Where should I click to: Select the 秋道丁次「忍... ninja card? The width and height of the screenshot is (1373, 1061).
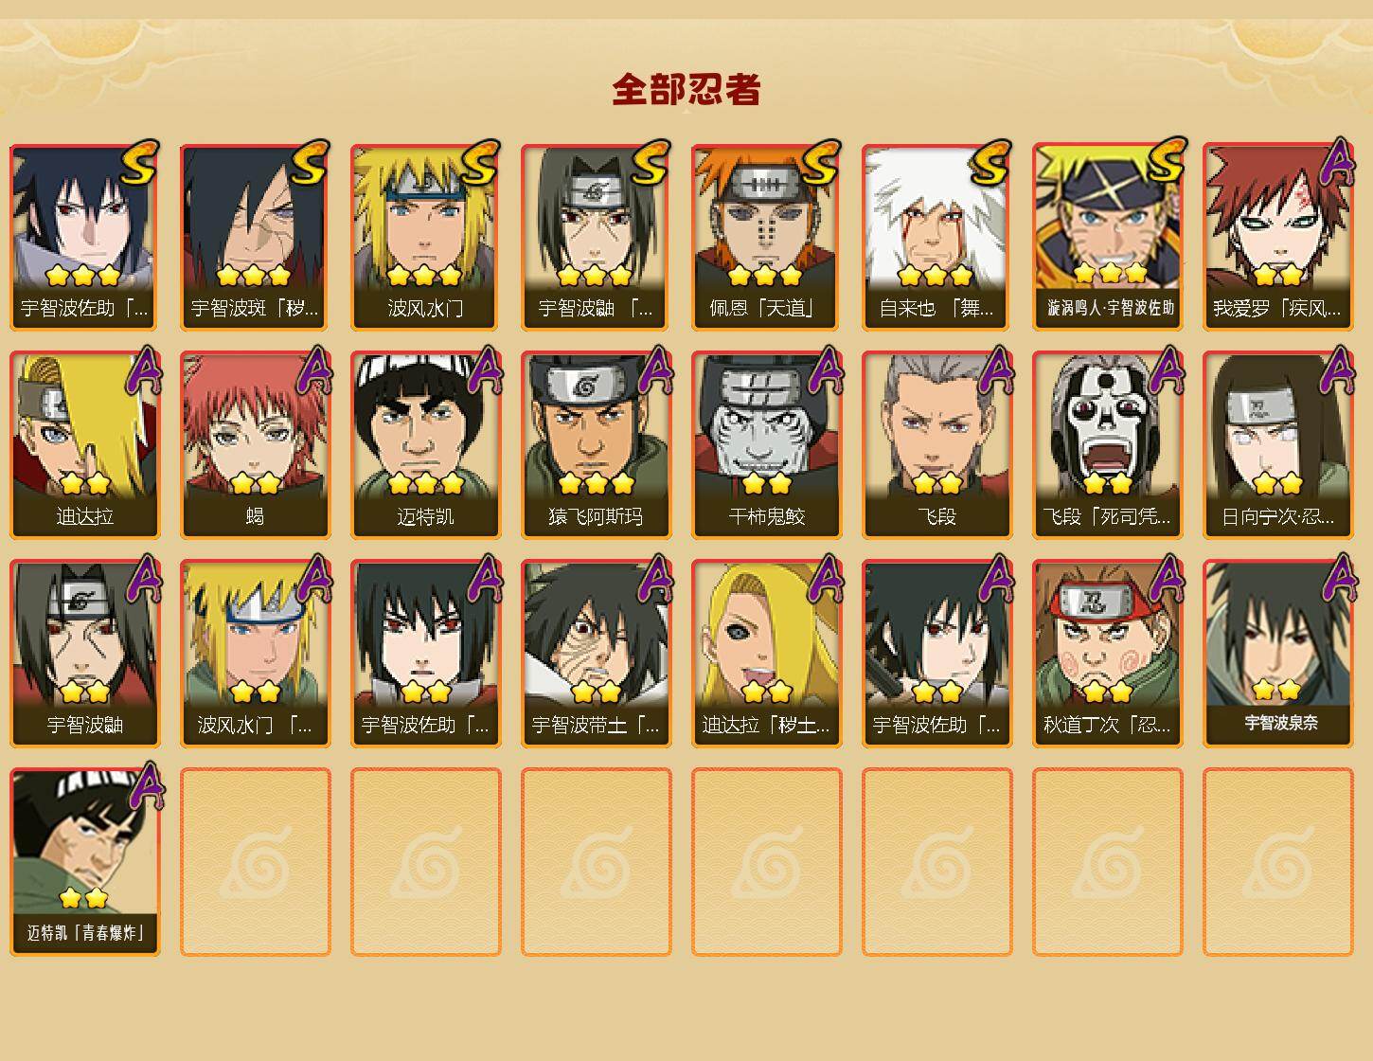1108,654
